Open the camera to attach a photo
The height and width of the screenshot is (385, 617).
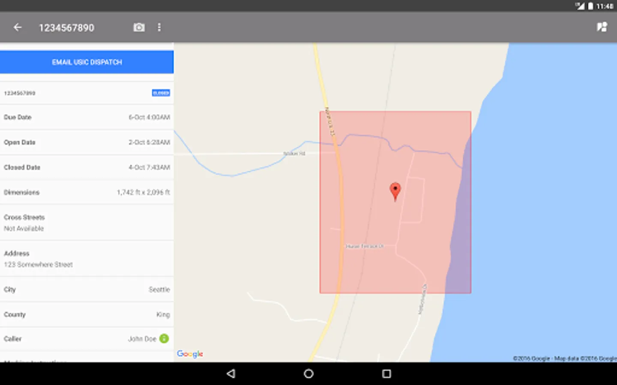coord(139,27)
